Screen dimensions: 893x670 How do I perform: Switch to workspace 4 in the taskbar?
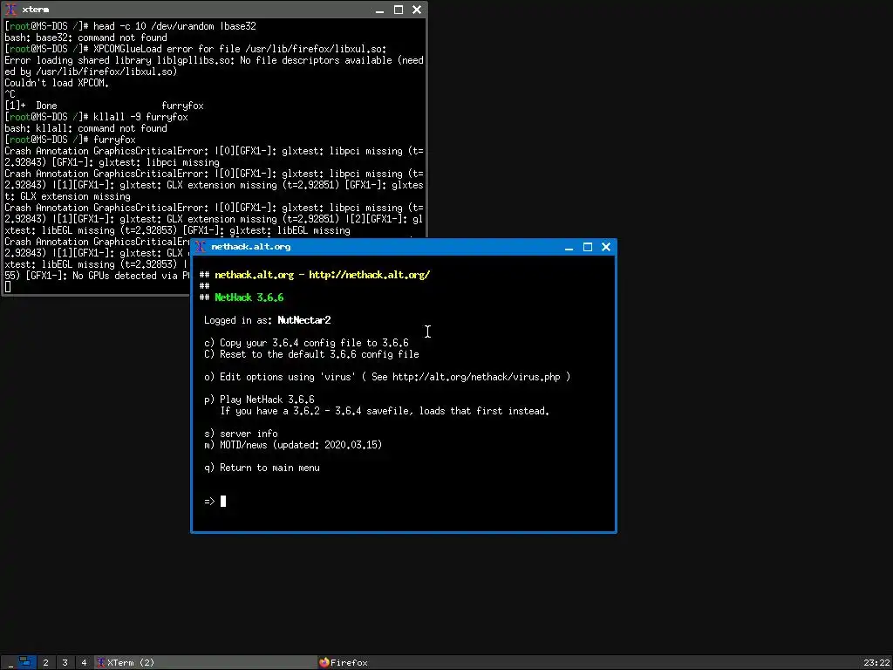click(x=84, y=663)
